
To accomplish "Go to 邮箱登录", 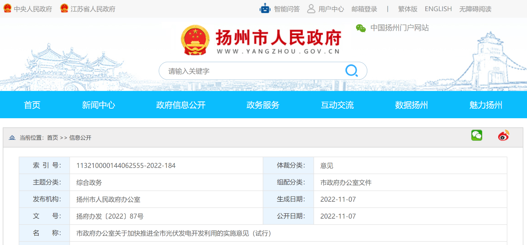I will coord(364,9).
